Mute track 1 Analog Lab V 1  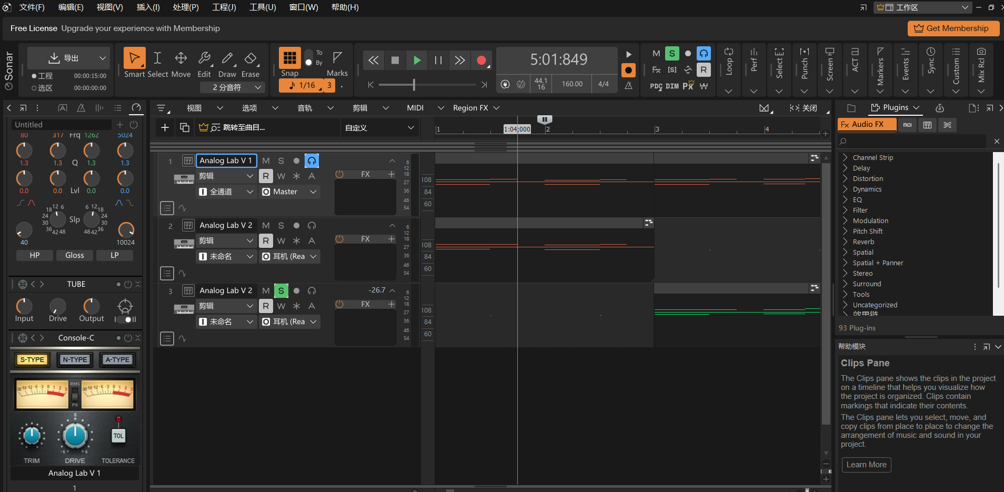[x=266, y=160]
